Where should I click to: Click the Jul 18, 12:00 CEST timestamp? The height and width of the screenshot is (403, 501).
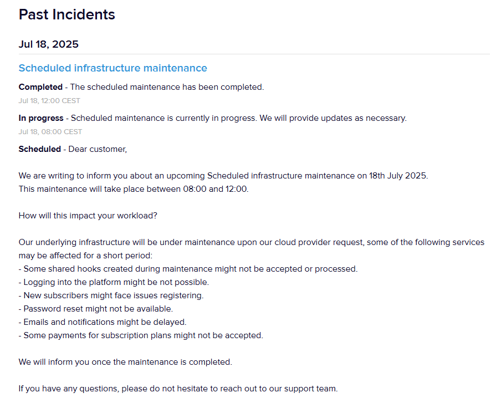coord(49,101)
